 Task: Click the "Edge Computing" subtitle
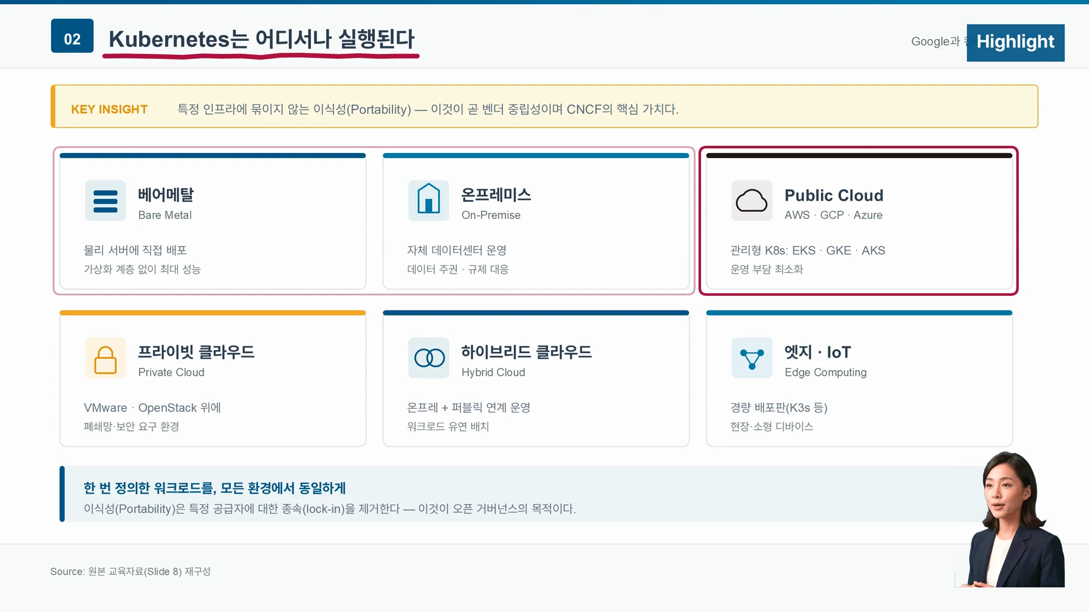click(x=825, y=372)
